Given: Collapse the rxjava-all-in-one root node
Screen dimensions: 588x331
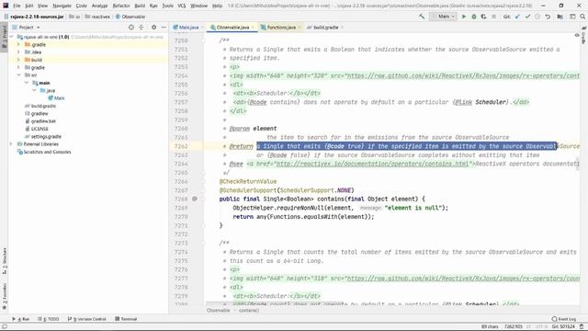Looking at the screenshot, I should pyautogui.click(x=11, y=37).
